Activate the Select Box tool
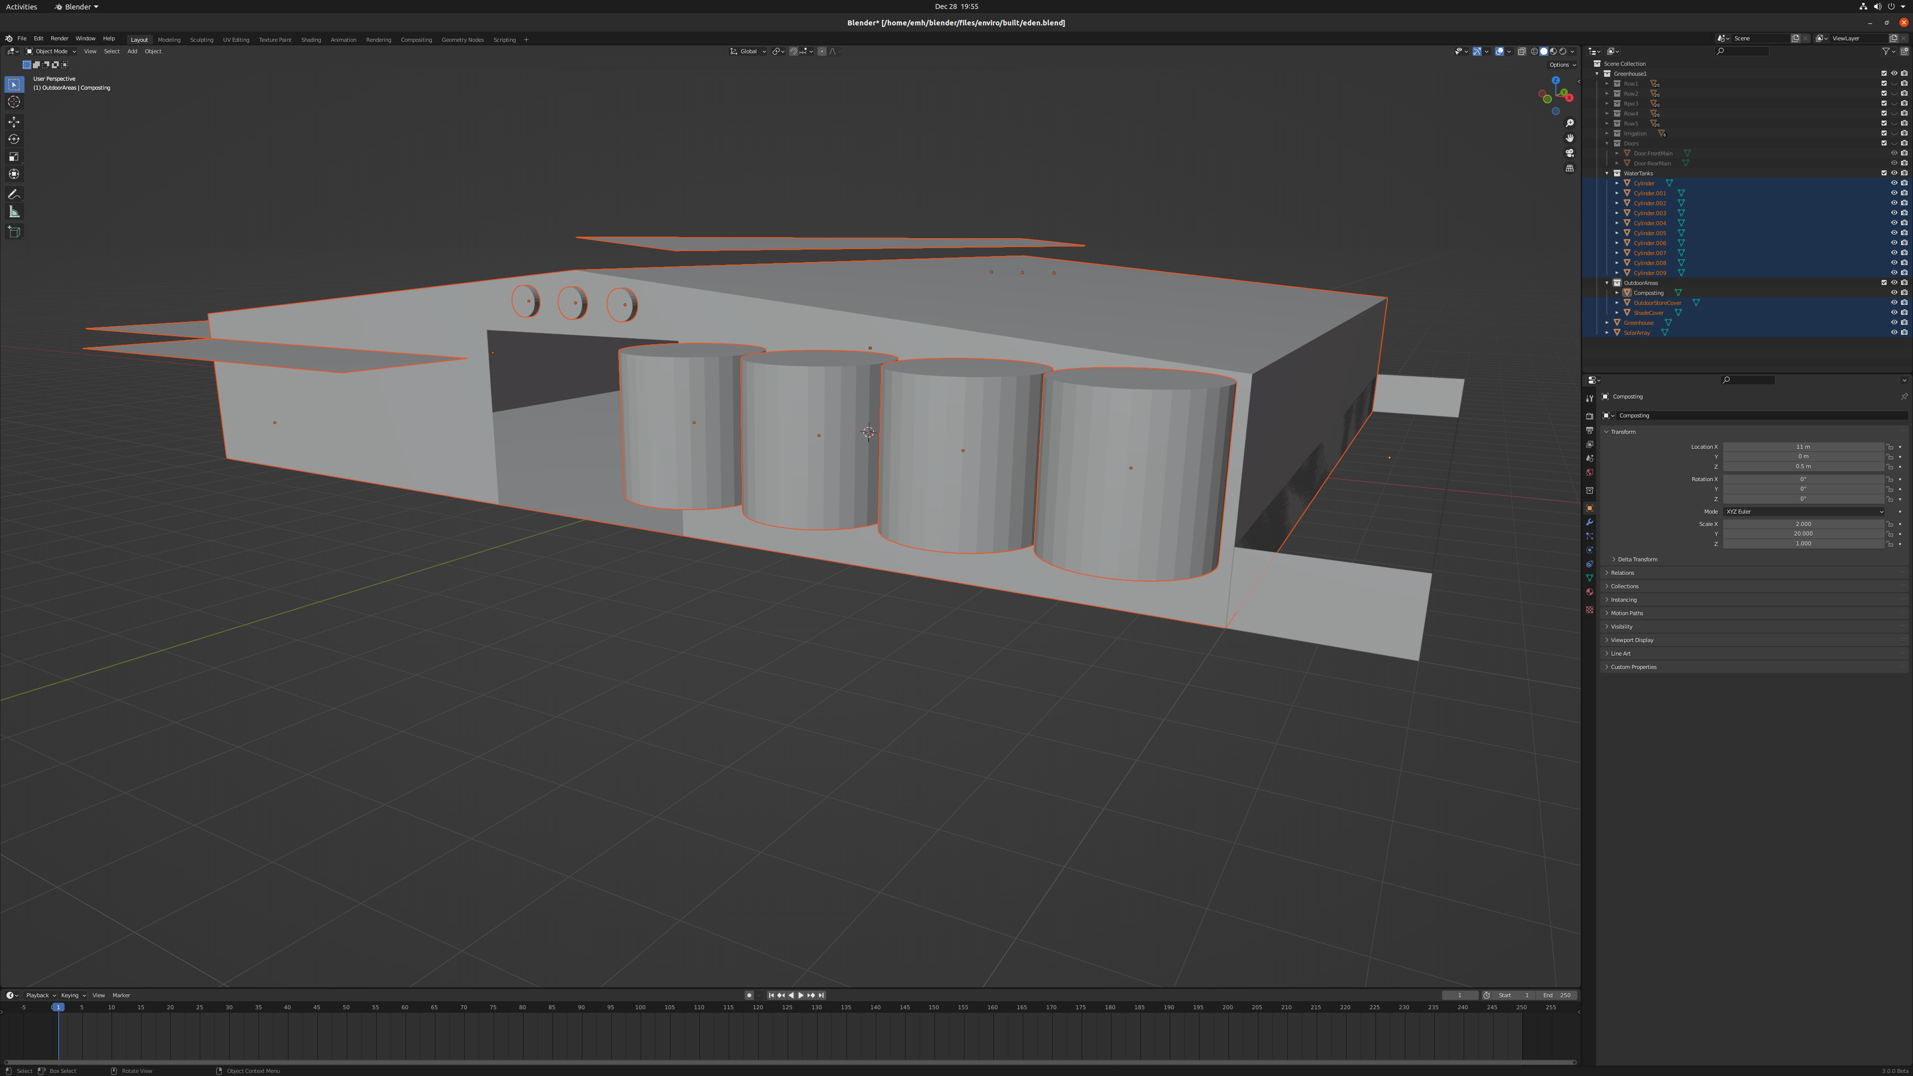 tap(14, 85)
